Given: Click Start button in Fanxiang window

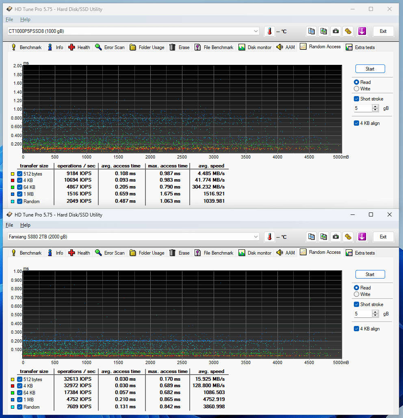Looking at the screenshot, I should (370, 274).
